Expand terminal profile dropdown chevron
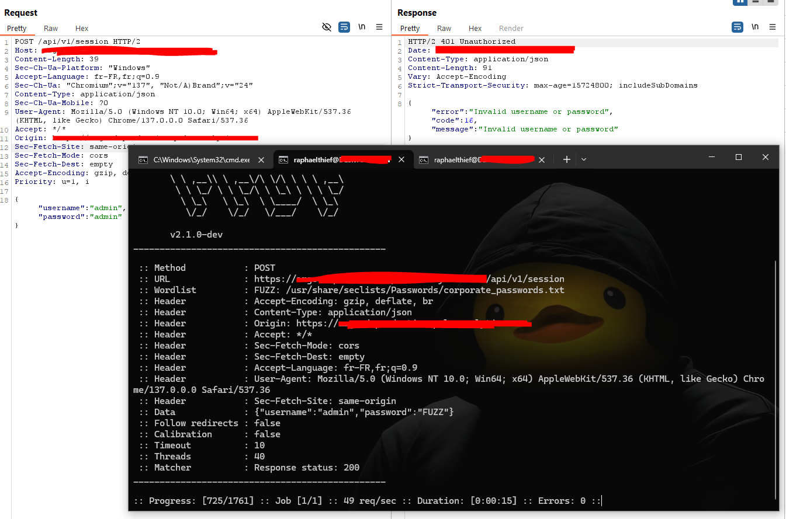The height and width of the screenshot is (519, 786). click(583, 159)
